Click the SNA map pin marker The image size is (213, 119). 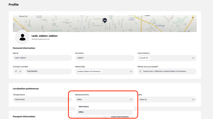click(105, 21)
